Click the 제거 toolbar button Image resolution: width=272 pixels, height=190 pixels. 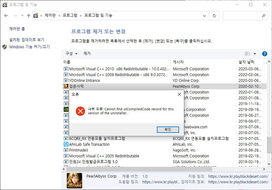[87, 53]
